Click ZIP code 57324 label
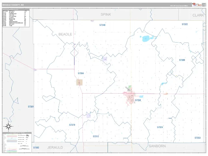This screenshot has height=156, width=208. point(160,127)
